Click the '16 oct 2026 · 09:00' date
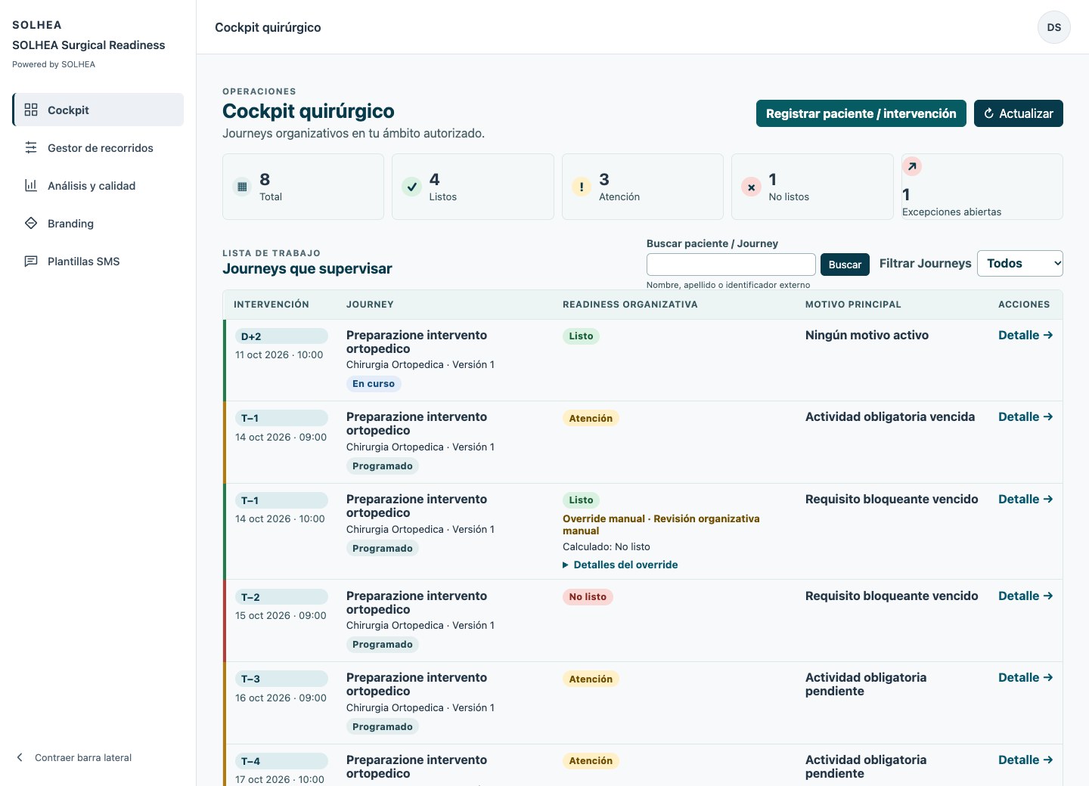The image size is (1089, 786). (x=281, y=698)
